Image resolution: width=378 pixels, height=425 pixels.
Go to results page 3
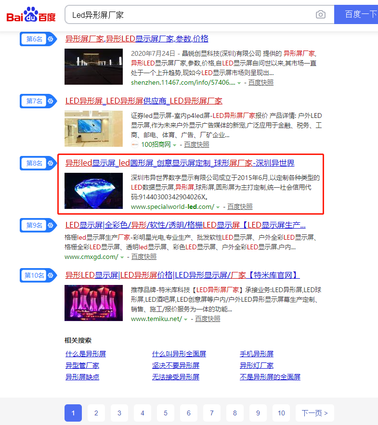click(119, 413)
